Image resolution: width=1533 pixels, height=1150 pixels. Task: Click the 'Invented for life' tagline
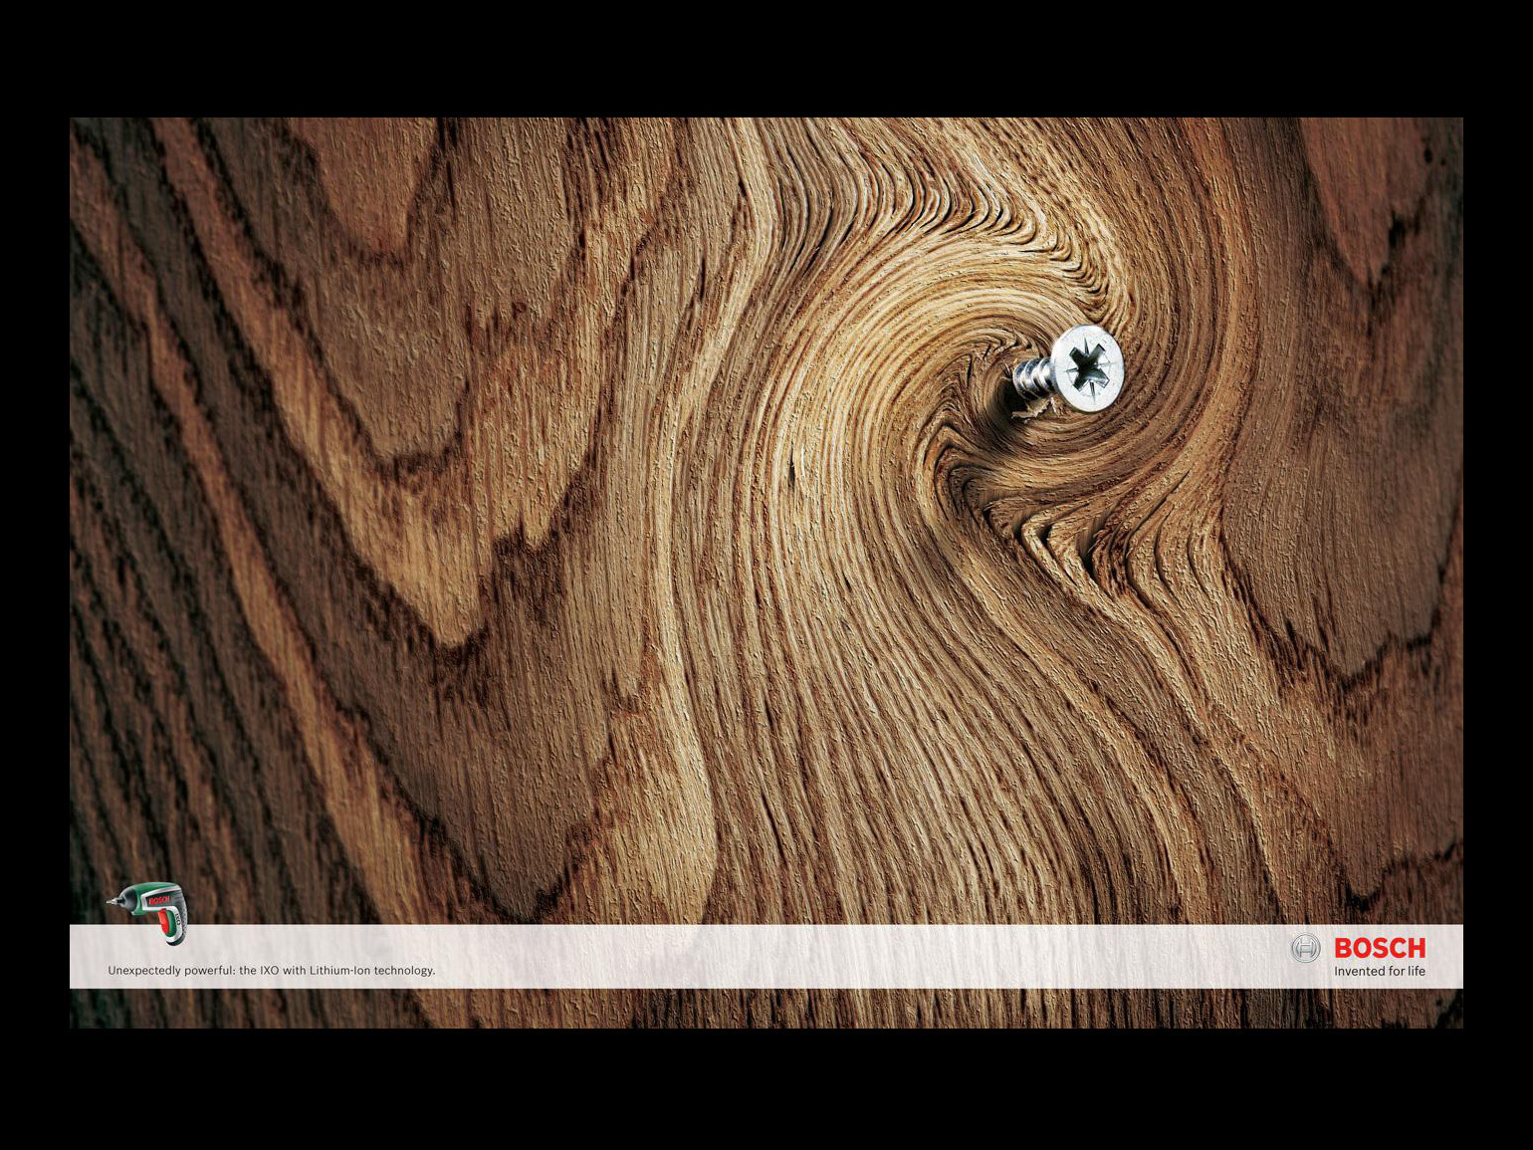(1380, 972)
